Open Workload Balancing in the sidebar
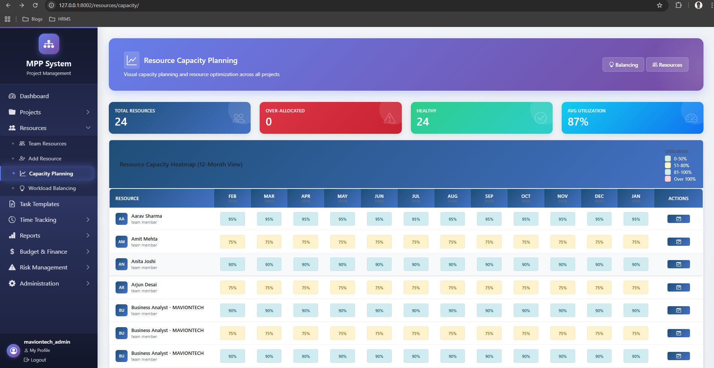 52,188
